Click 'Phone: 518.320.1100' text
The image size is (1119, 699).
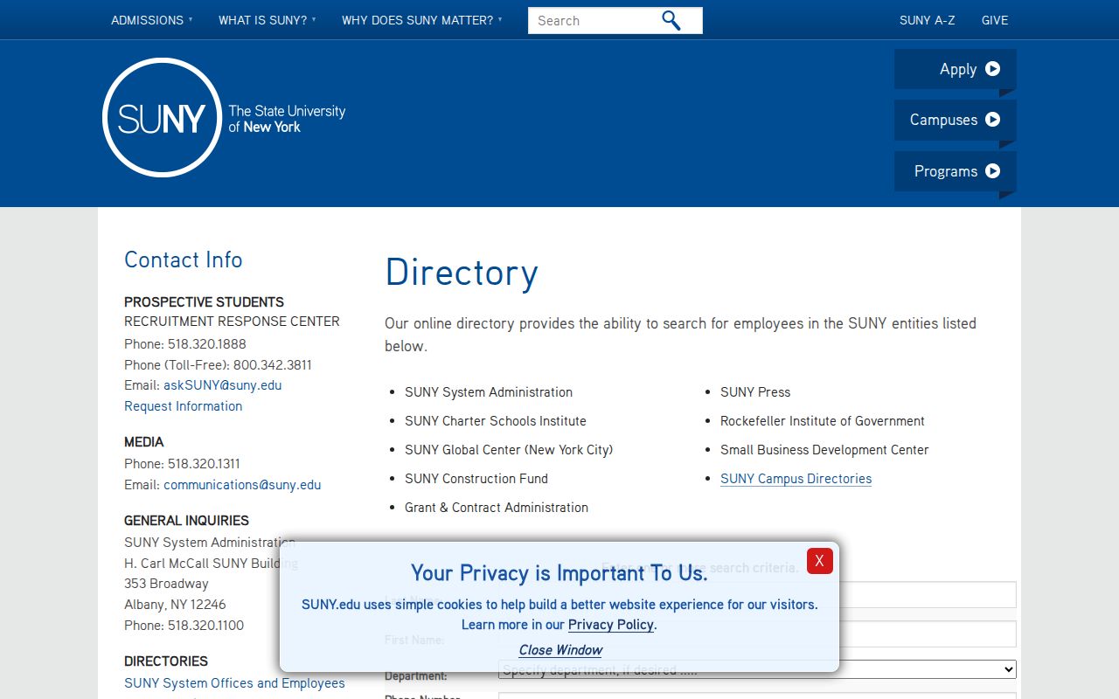point(184,626)
